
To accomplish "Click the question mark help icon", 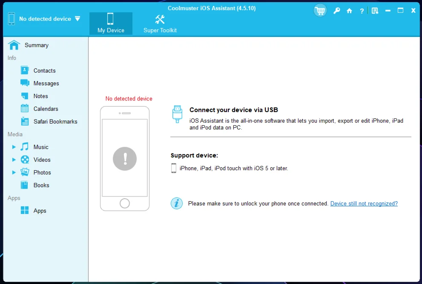I will 362,11.
